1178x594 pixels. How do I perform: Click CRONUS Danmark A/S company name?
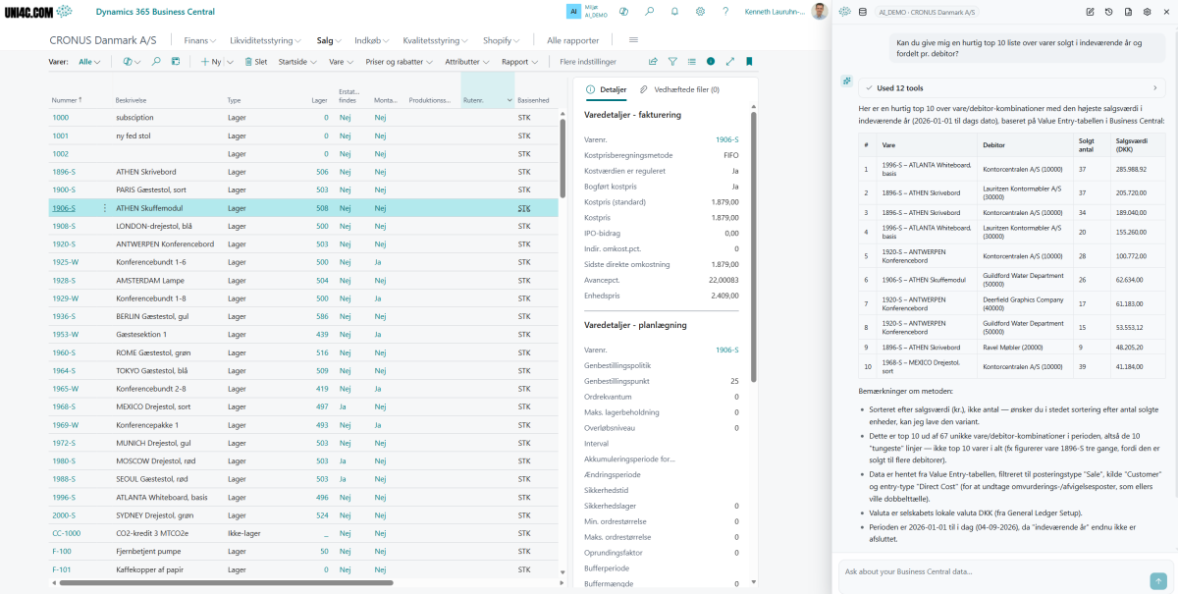click(103, 40)
